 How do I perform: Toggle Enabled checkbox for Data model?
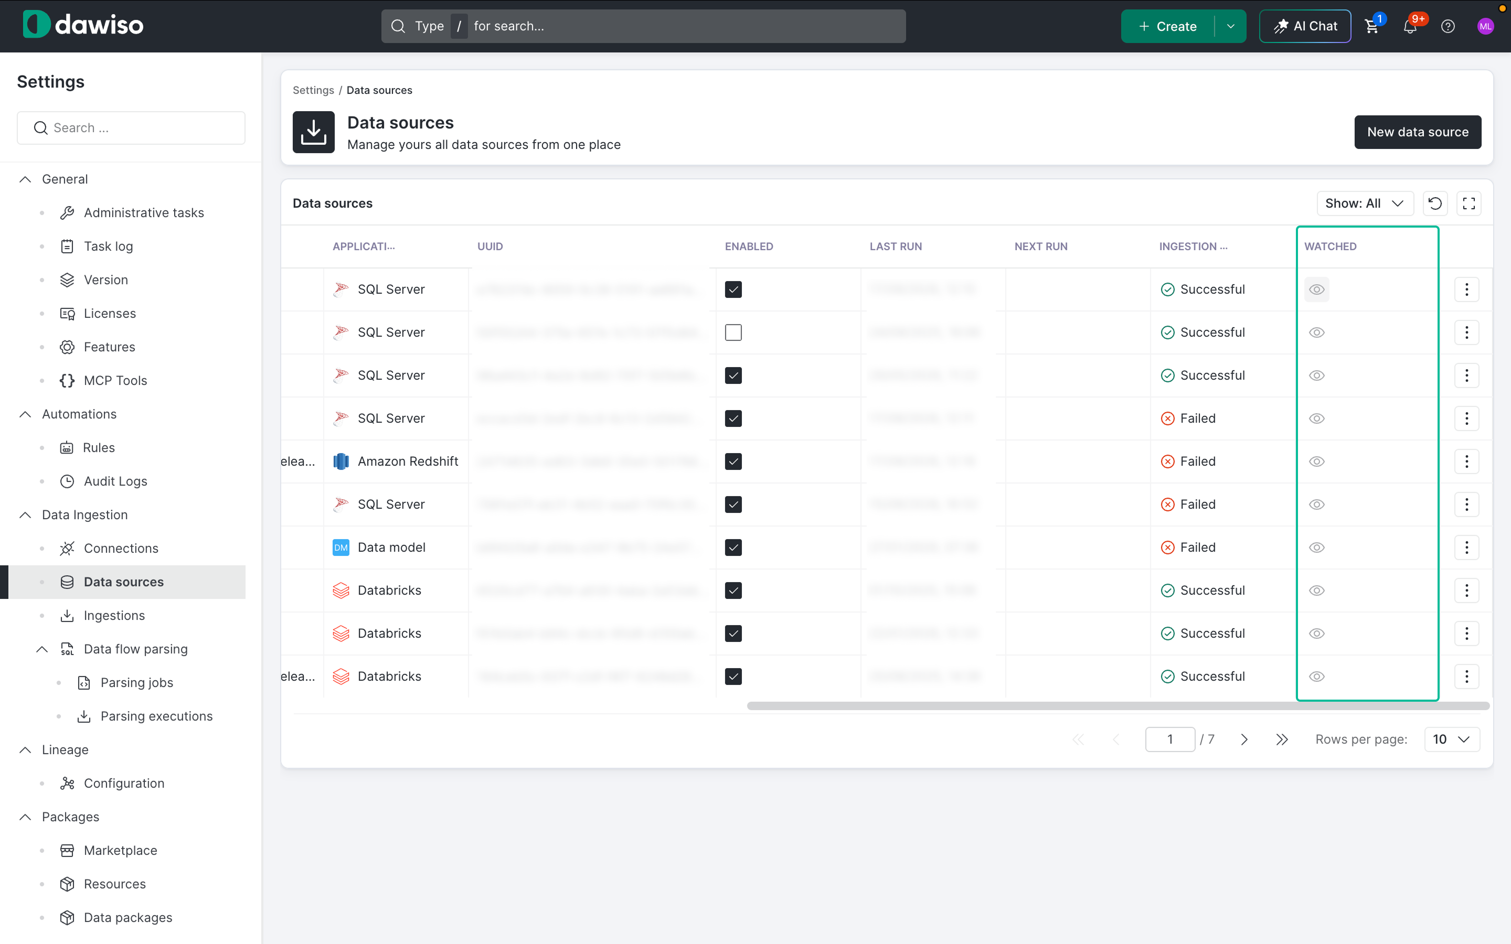(733, 548)
